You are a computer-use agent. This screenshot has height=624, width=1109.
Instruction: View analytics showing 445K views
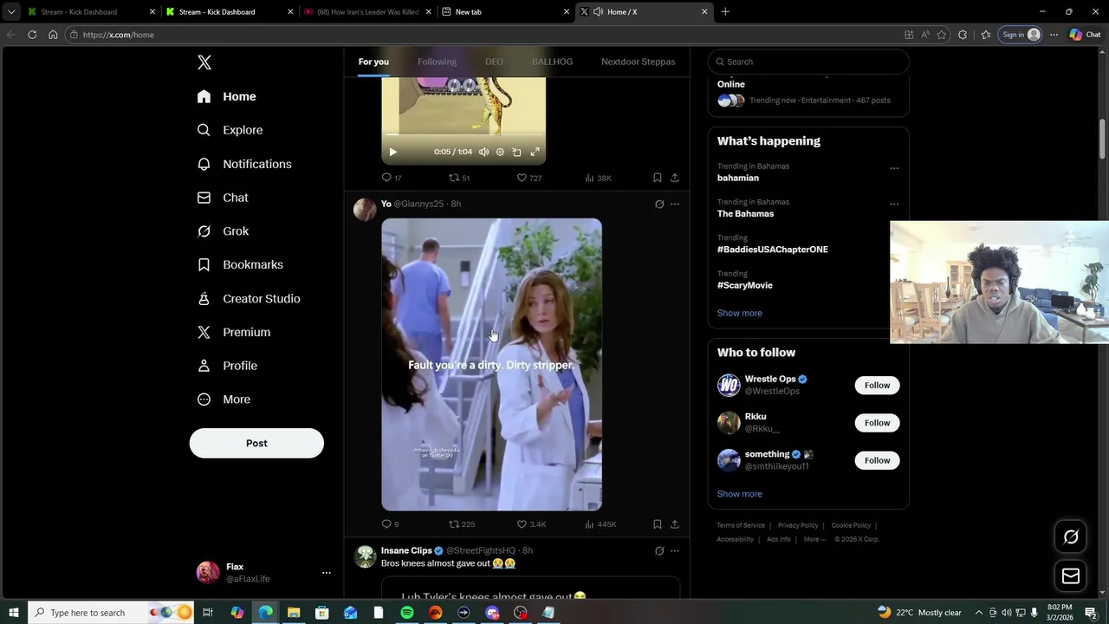pyautogui.click(x=600, y=524)
